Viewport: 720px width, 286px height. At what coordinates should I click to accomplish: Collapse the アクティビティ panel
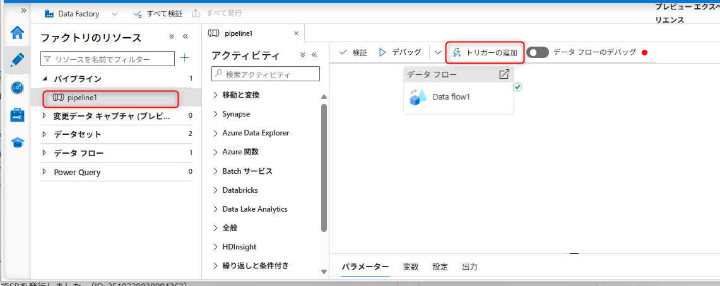pyautogui.click(x=314, y=55)
